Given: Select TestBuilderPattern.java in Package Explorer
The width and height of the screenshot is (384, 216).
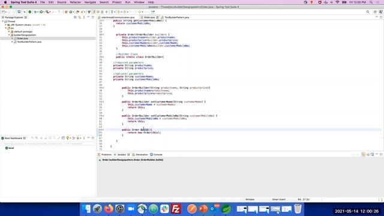Looking at the screenshot, I should [29, 42].
